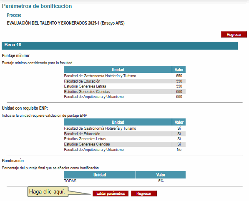Click the Unidad header in the Puntaje mínimo table
This screenshot has height=201, width=249.
coord(118,70)
